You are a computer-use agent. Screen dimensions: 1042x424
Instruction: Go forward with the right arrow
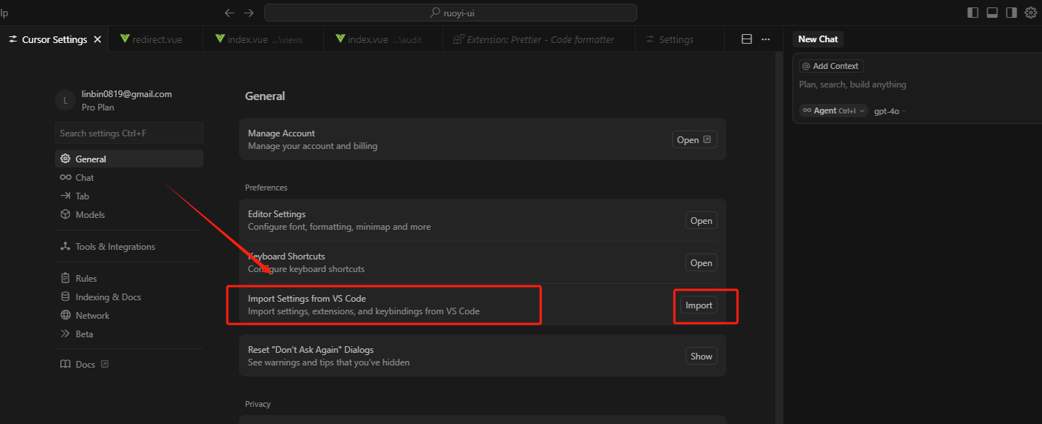coord(249,13)
